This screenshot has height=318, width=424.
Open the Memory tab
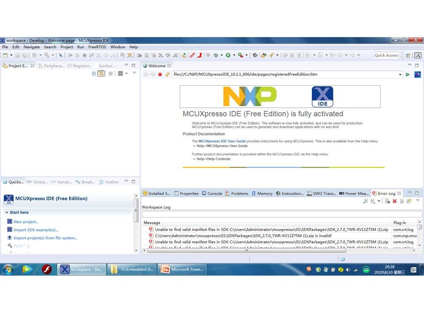click(x=262, y=193)
